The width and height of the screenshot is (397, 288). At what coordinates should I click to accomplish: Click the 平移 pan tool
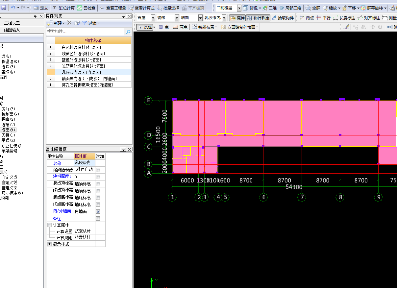[349, 8]
